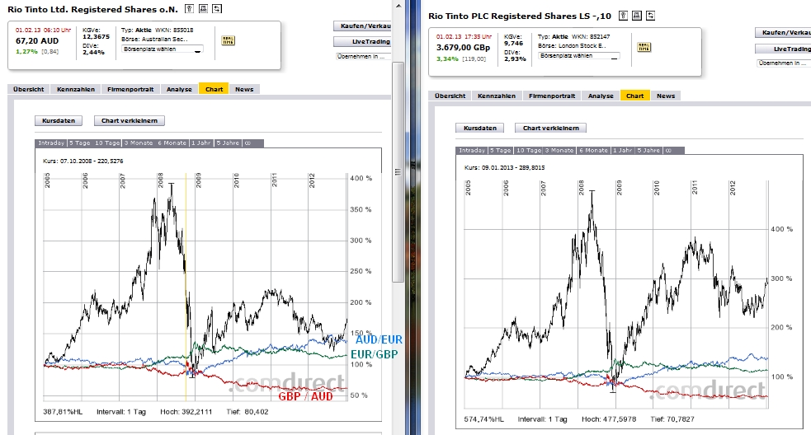Click the 67,20 AUD price text
This screenshot has width=811, height=435.
pyautogui.click(x=37, y=41)
